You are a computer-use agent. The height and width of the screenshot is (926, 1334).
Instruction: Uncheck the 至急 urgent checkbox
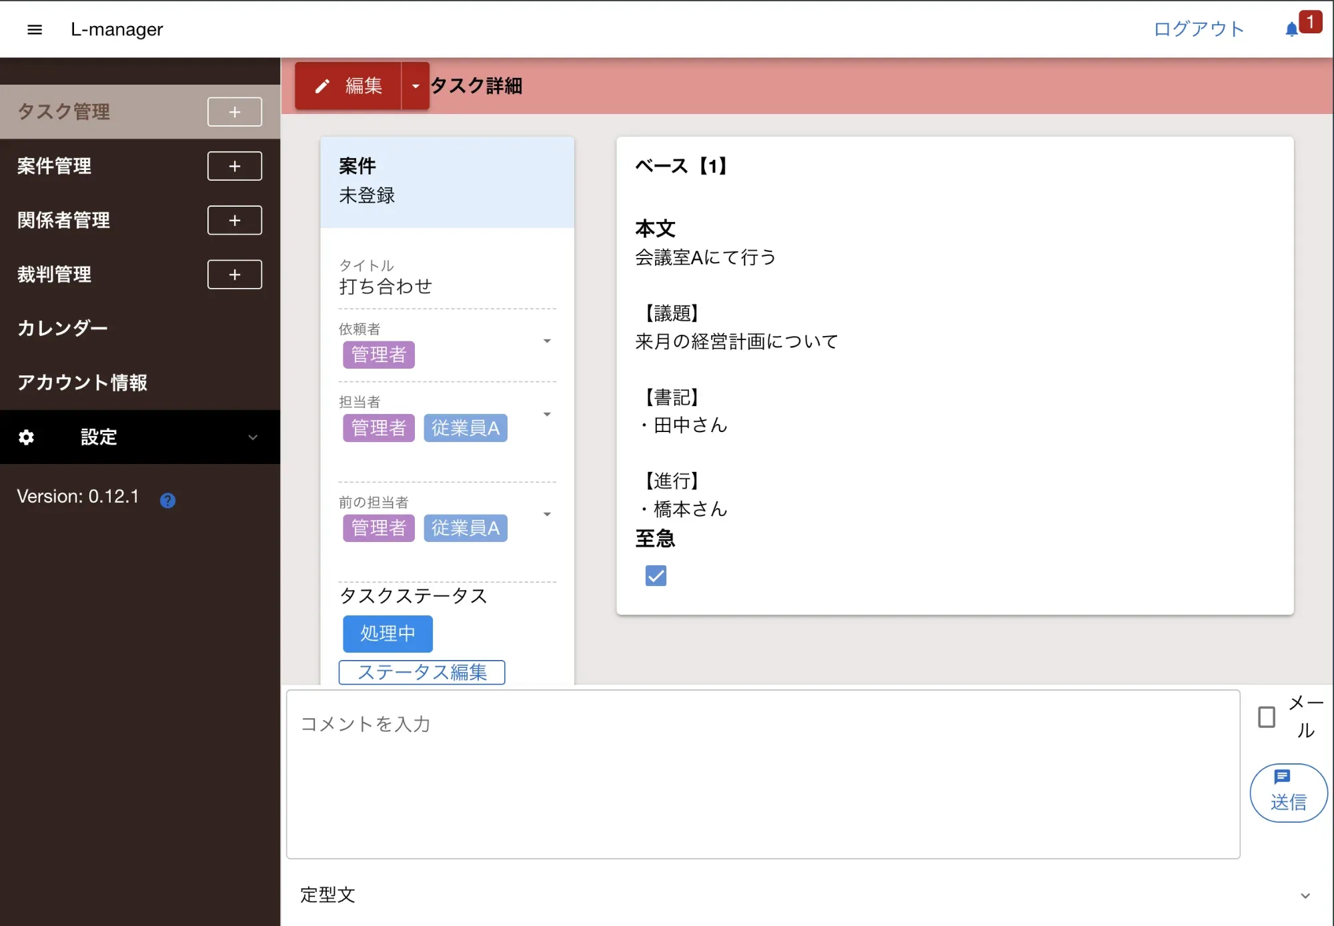click(656, 575)
